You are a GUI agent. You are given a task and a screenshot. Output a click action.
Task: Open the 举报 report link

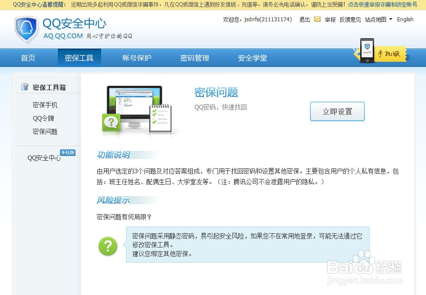tap(330, 20)
